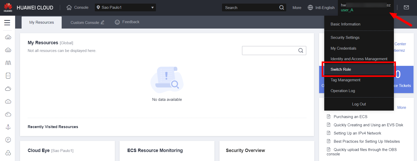
Task: Choose Security Settings in account menu
Action: [x=345, y=38]
